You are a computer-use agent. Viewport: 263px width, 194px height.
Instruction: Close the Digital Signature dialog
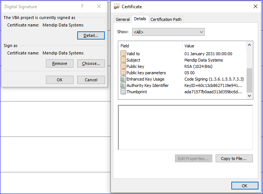point(99,7)
